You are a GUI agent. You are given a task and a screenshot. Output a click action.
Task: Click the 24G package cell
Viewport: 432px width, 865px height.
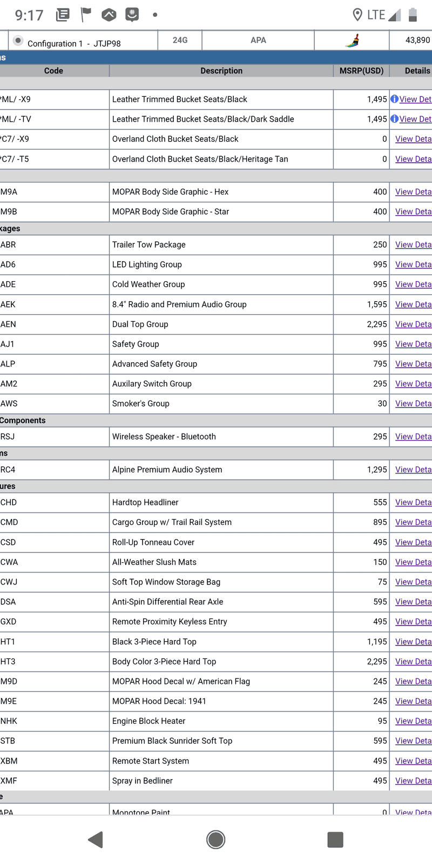(x=180, y=40)
